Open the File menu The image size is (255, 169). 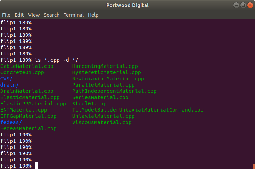[x=6, y=15]
